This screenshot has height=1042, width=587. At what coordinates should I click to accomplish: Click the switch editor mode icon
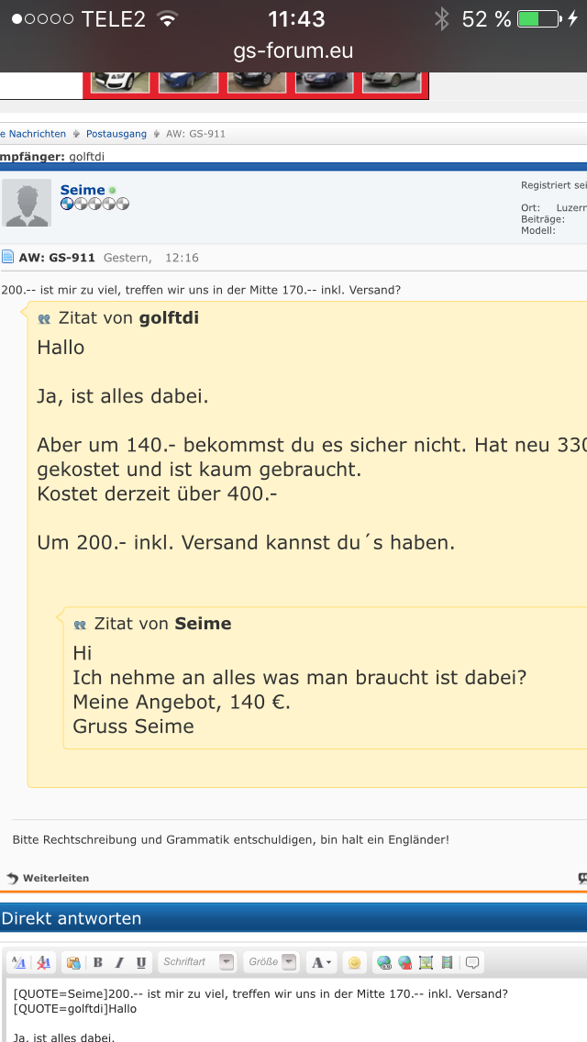18,962
